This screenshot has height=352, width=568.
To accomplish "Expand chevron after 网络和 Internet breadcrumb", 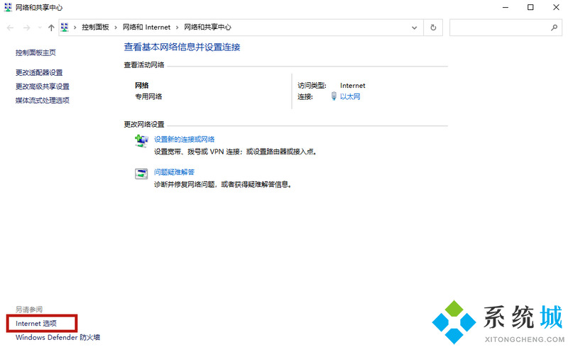I will click(x=177, y=28).
